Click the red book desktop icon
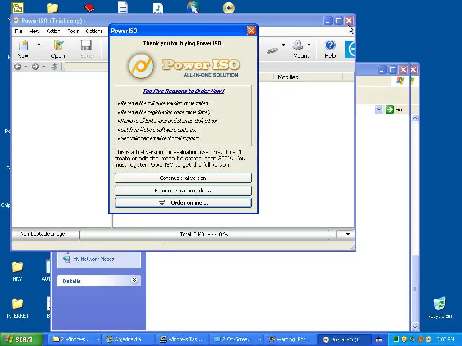This screenshot has height=346, width=462. (89, 7)
